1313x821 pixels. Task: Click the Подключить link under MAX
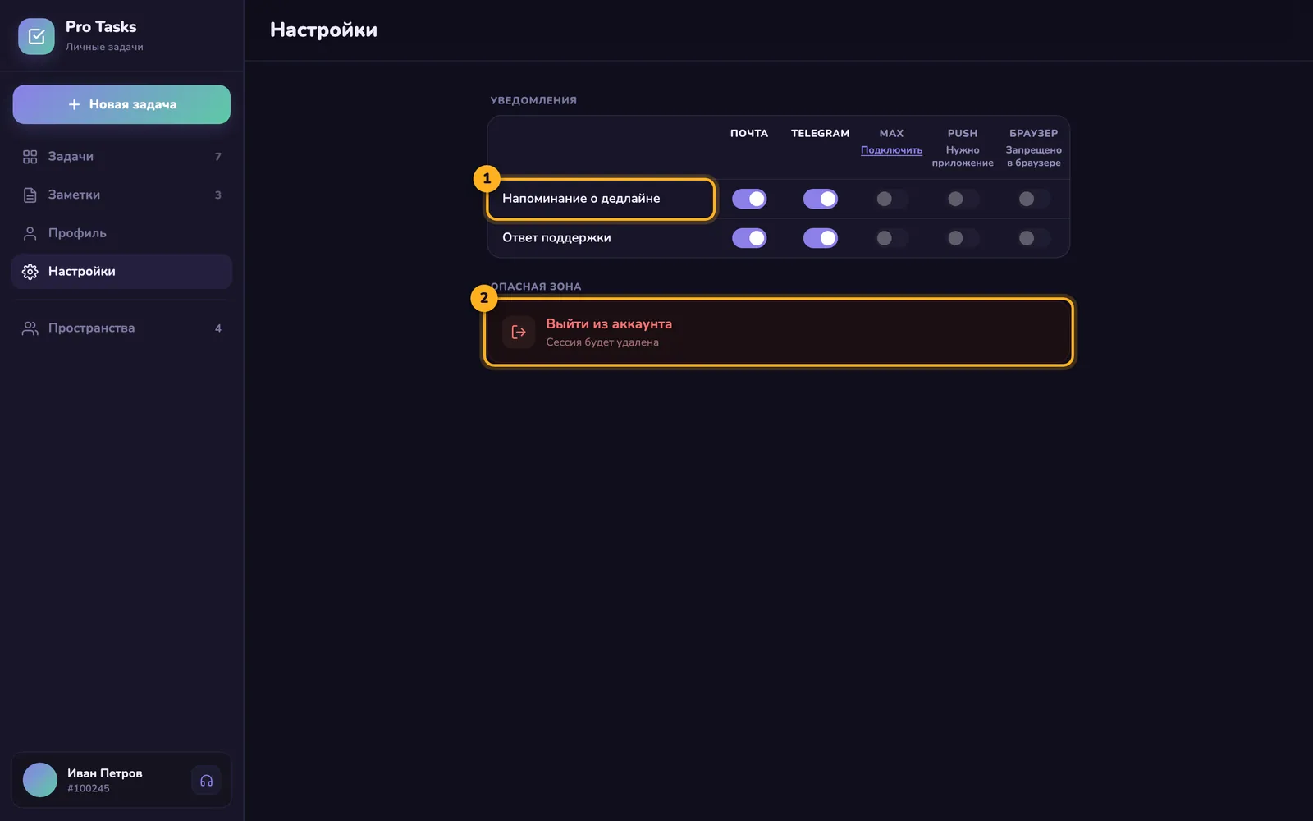[891, 150]
